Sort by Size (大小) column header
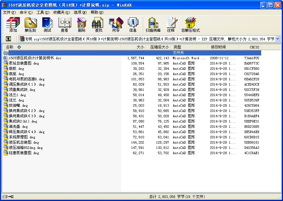The width and height of the screenshot is (283, 201). click(133, 47)
